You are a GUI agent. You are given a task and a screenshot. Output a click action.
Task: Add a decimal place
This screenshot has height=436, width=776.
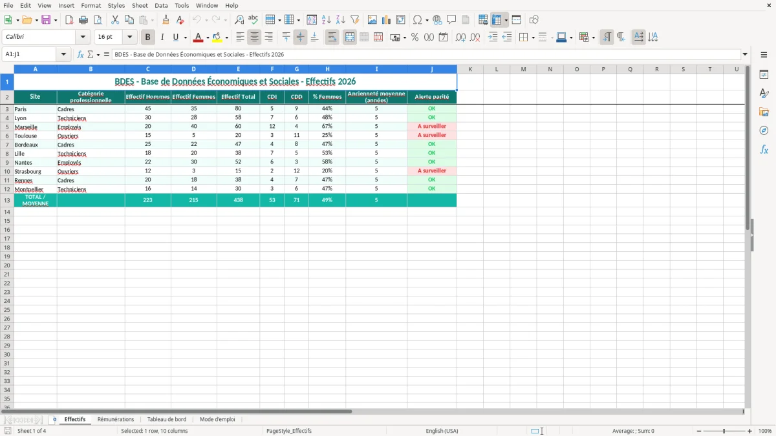tap(460, 37)
